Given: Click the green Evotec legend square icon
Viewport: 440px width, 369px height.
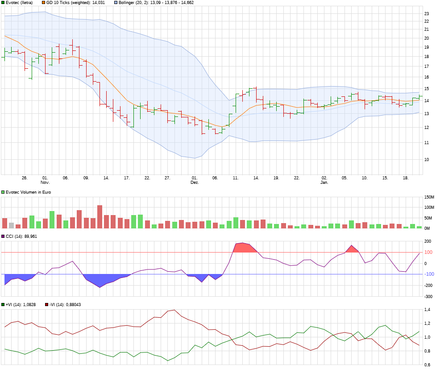Looking at the screenshot, I should point(3,2).
